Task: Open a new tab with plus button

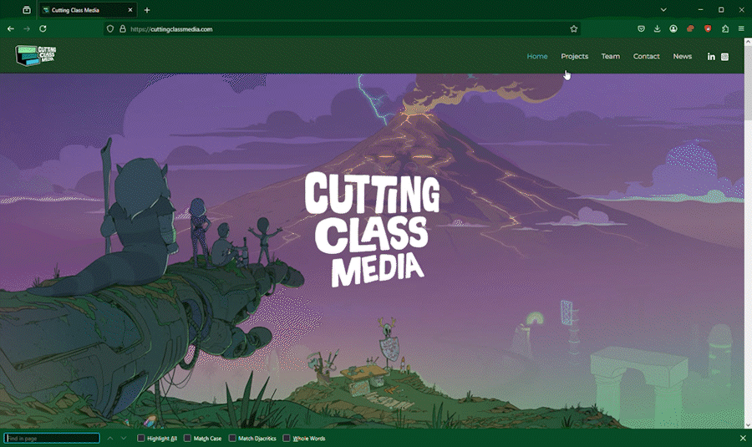Action: (x=147, y=10)
